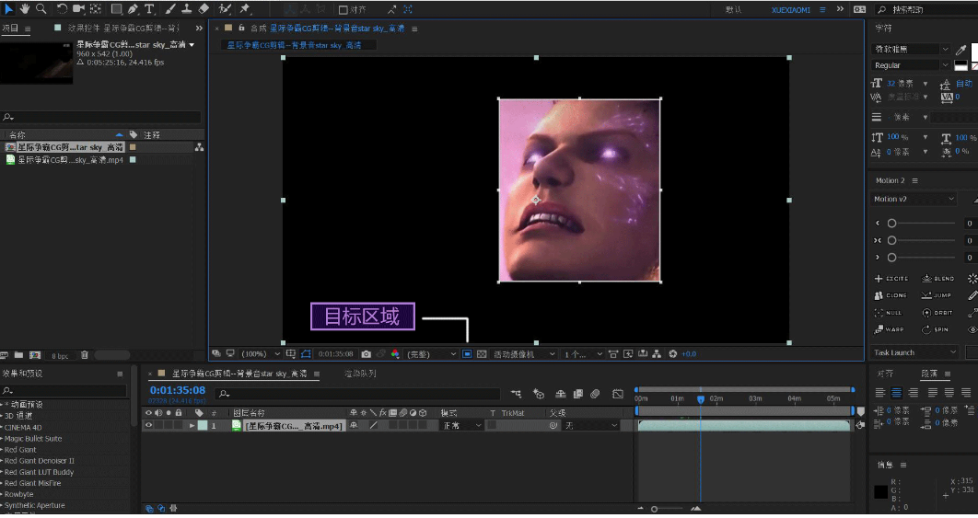
Task: Open the 效果控件 panel tab
Action: coord(122,29)
